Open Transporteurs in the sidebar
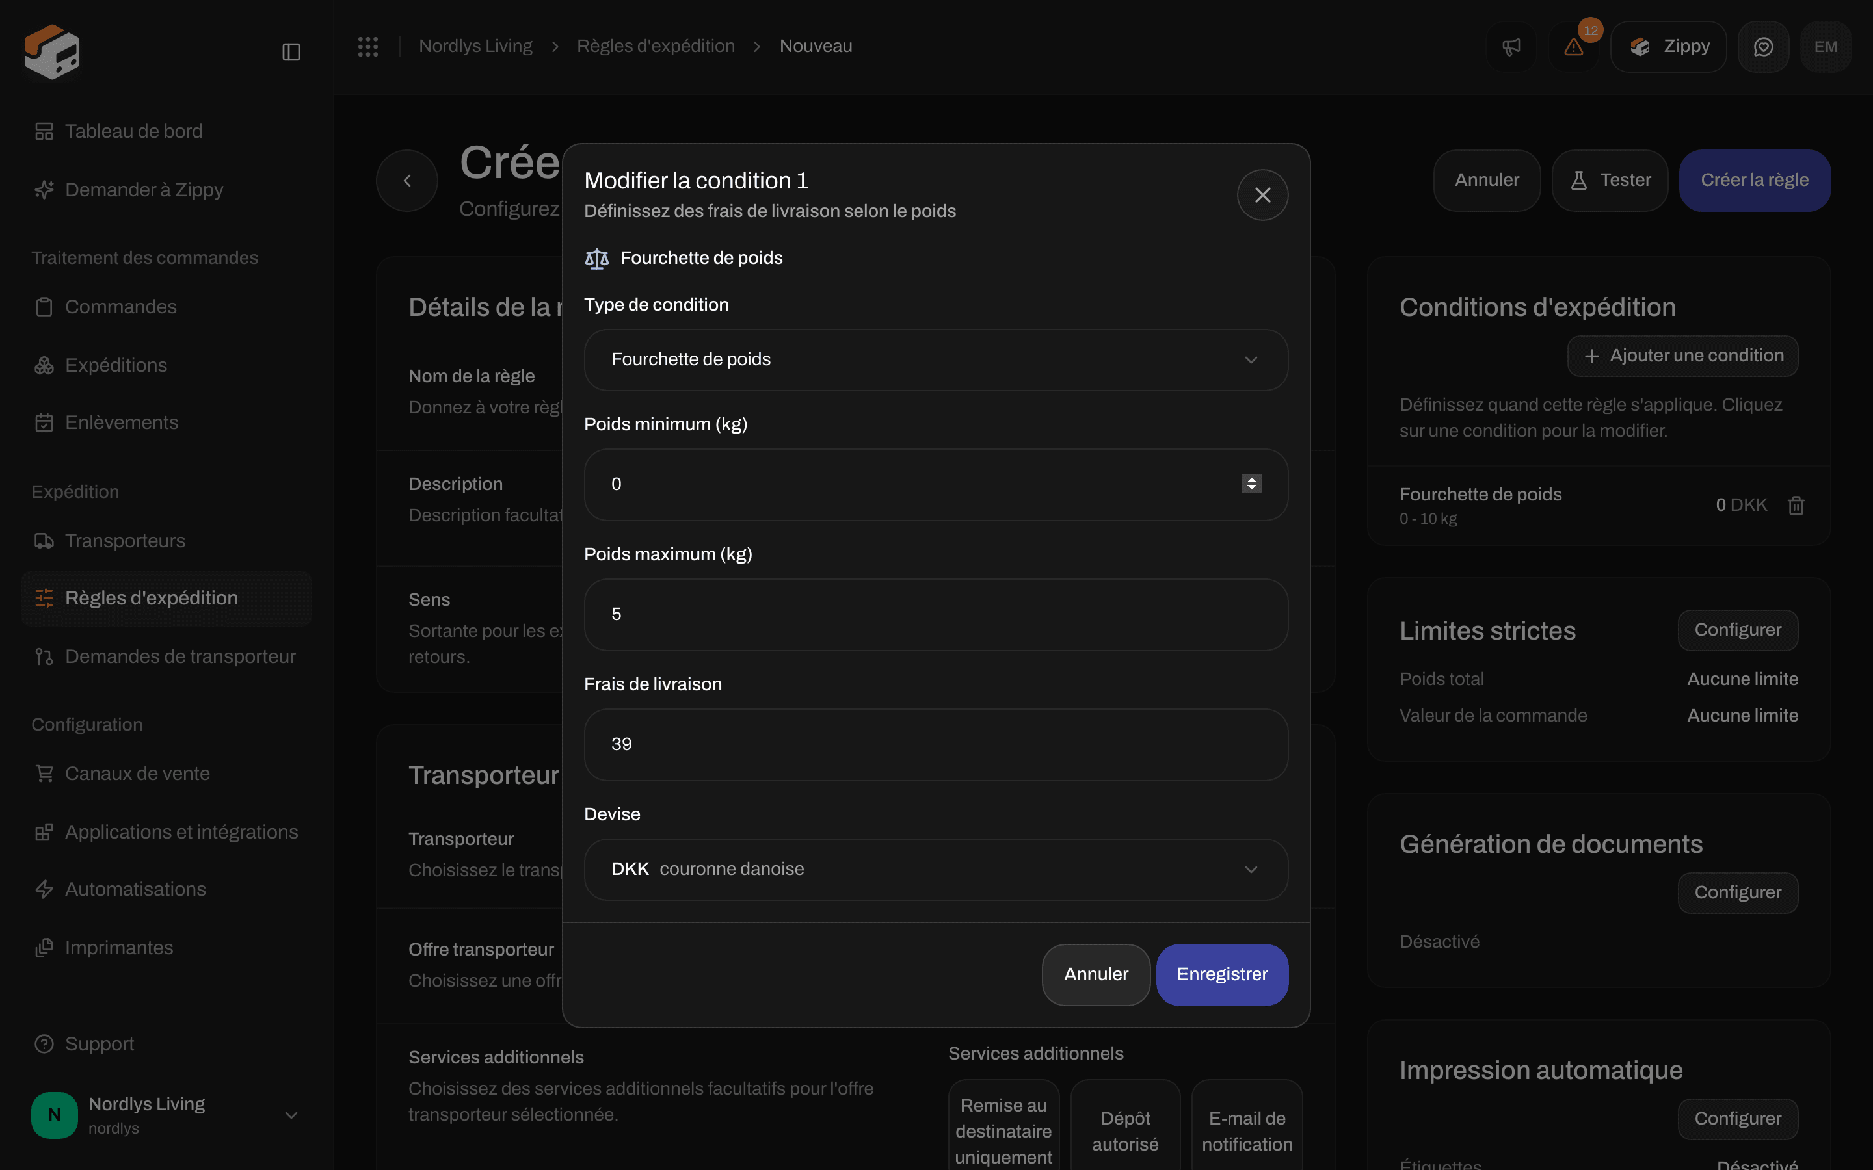The height and width of the screenshot is (1170, 1873). tap(126, 541)
